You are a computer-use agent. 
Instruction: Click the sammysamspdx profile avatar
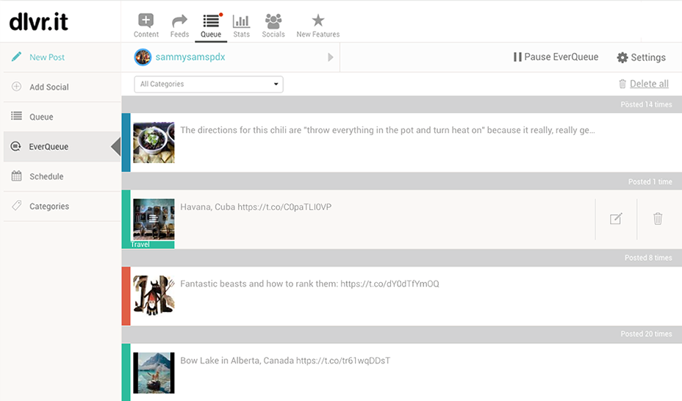coord(143,57)
